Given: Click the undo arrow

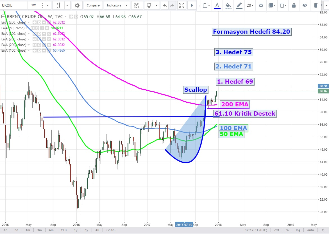Looking at the screenshot, I should [x=165, y=5].
